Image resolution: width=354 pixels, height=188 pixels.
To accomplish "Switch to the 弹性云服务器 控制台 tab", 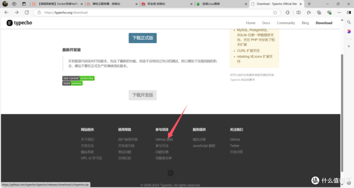I will coord(112,4).
